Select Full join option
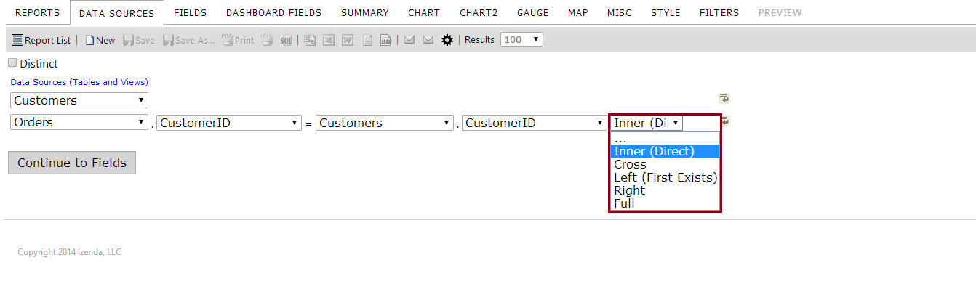 coord(665,203)
